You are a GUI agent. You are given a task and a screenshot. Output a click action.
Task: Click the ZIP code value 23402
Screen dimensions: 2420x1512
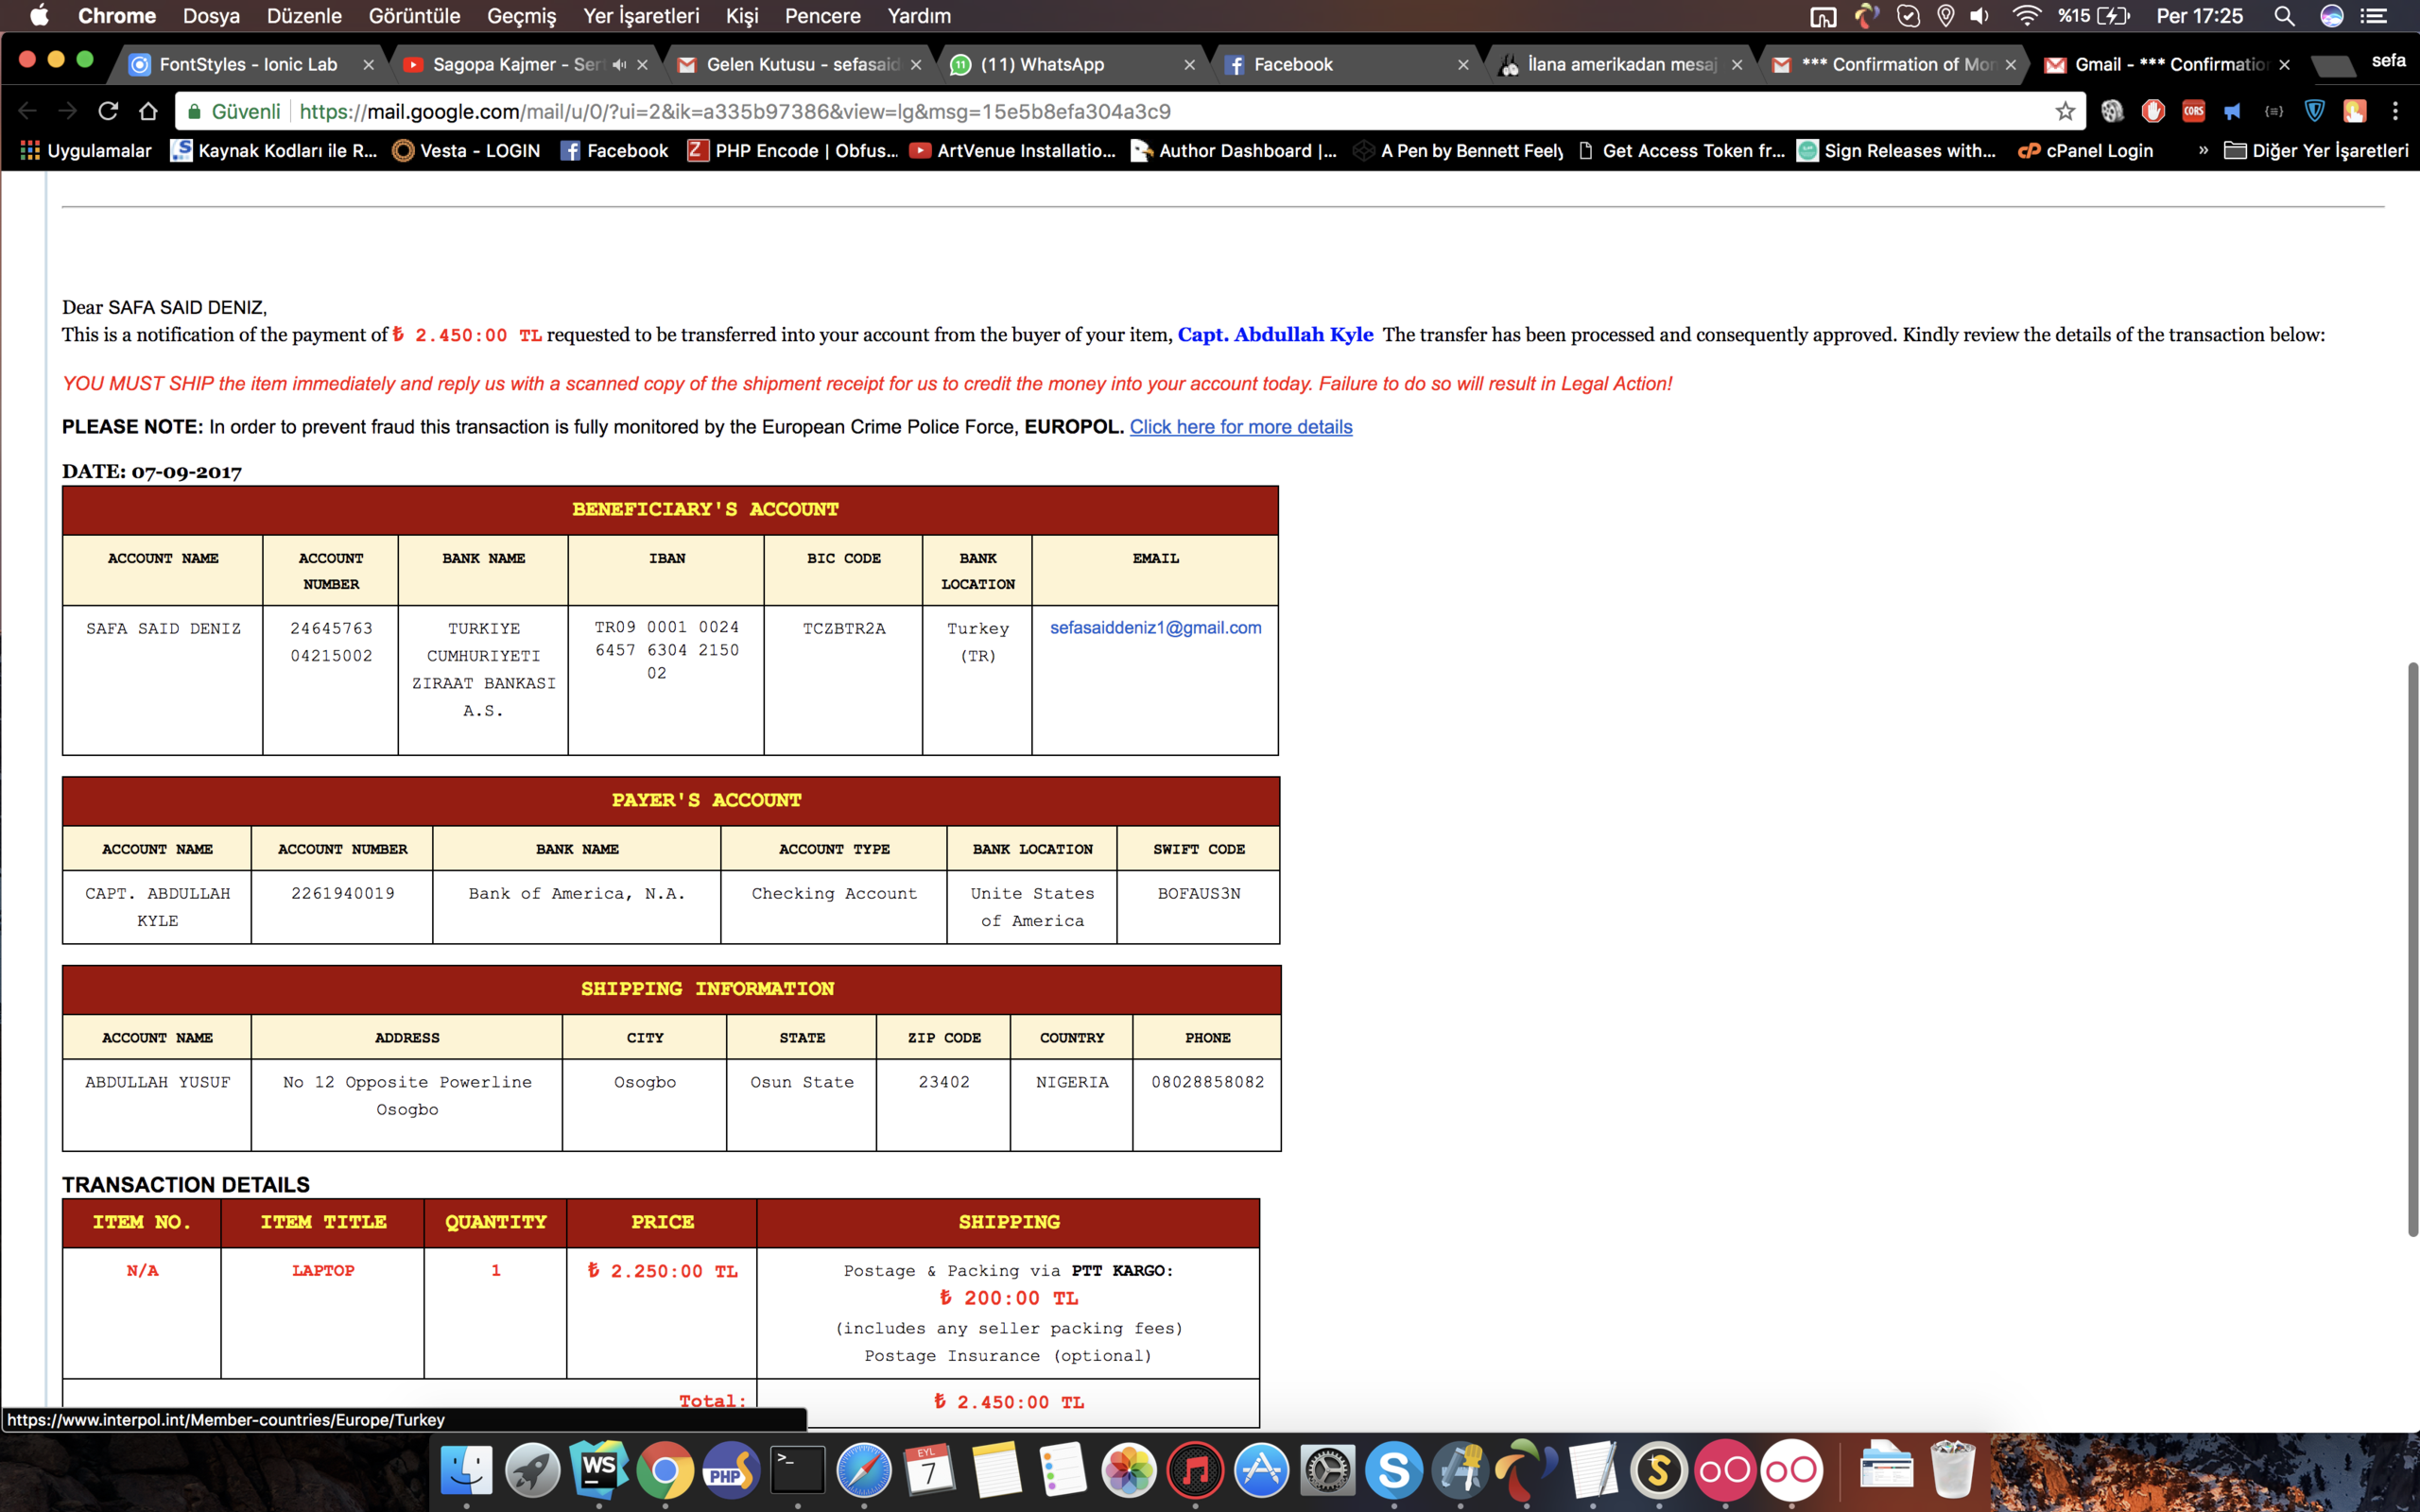pos(944,1083)
